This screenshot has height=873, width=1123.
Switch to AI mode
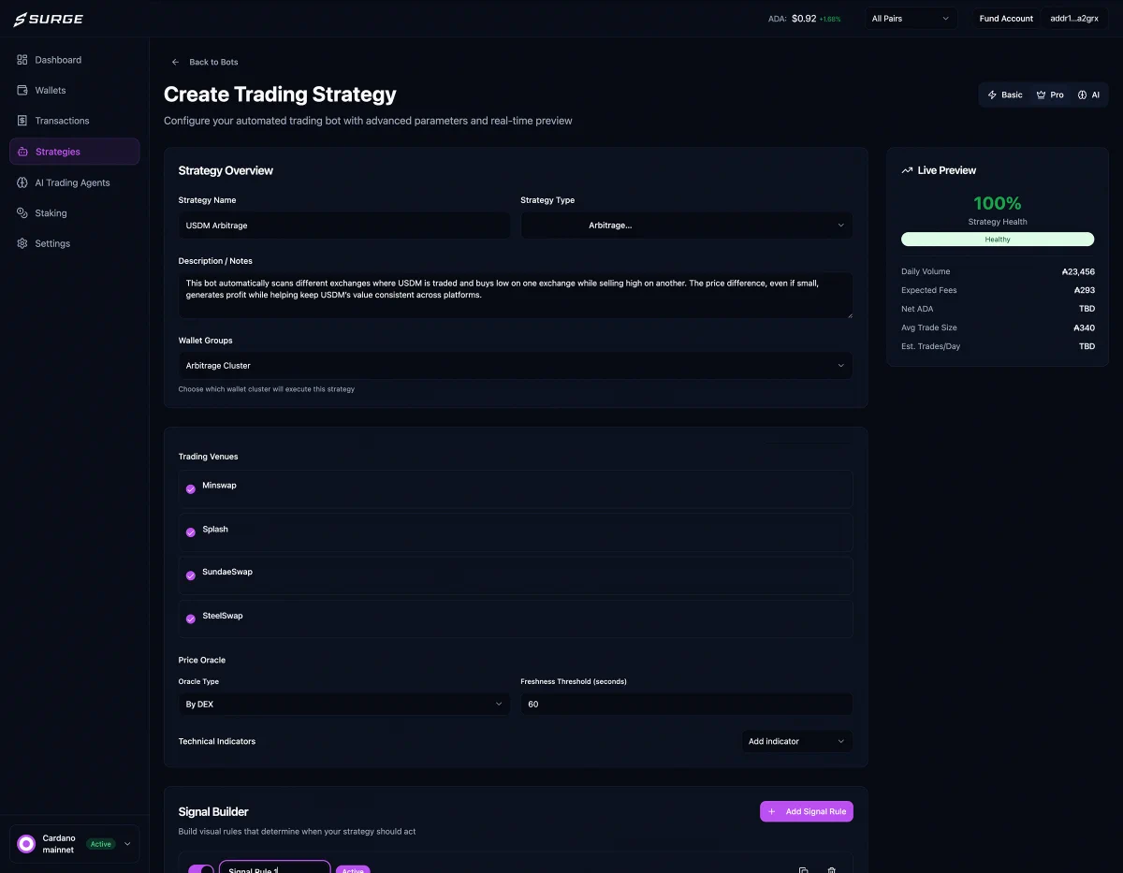(x=1088, y=95)
